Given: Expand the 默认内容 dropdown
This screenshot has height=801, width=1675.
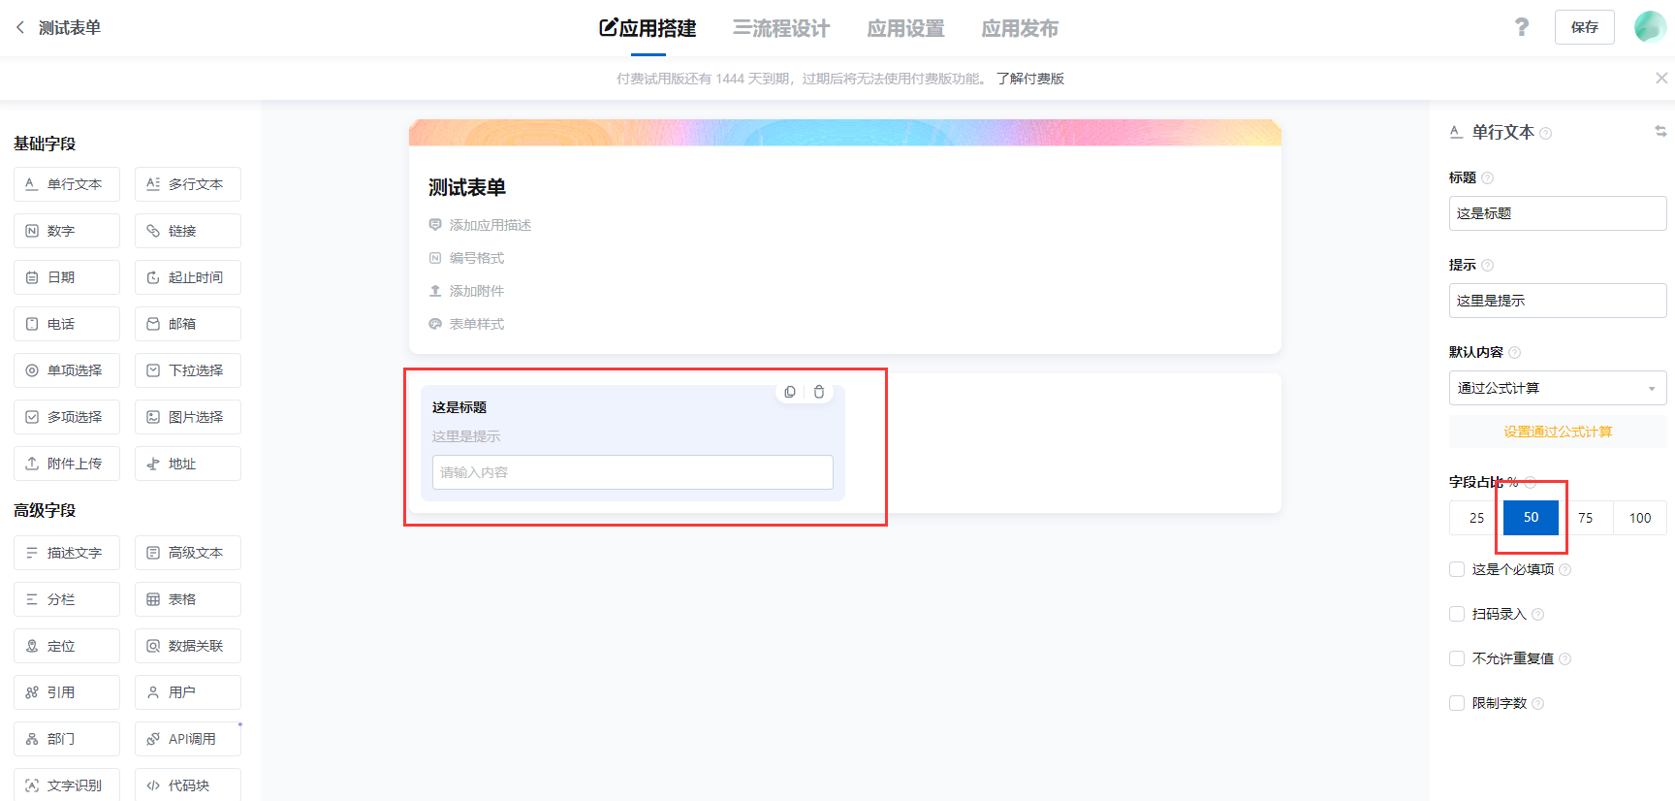Looking at the screenshot, I should point(1557,388).
